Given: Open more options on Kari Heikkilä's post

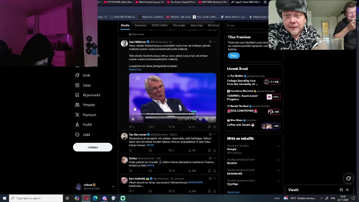Looking at the screenshot, I should (215, 179).
